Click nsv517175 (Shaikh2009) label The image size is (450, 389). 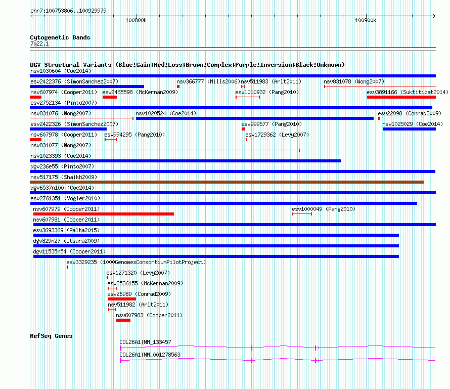[64, 177]
